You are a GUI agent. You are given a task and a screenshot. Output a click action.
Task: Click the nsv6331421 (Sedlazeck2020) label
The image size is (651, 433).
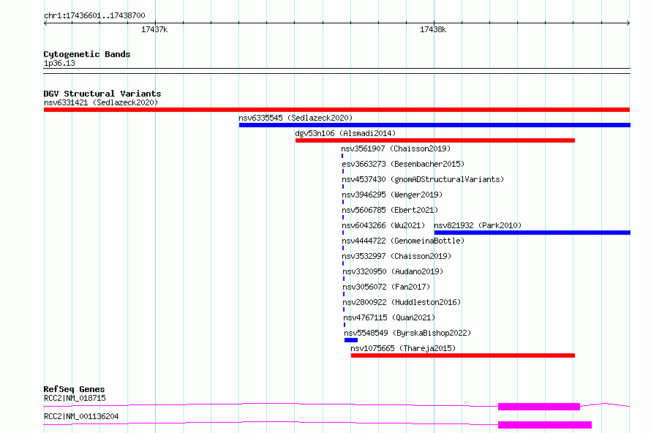(101, 102)
